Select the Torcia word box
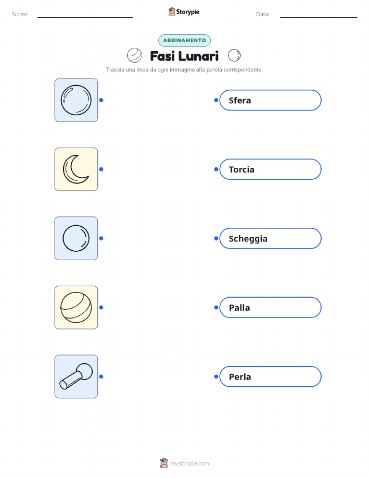Image resolution: width=369 pixels, height=478 pixels. pyautogui.click(x=270, y=169)
